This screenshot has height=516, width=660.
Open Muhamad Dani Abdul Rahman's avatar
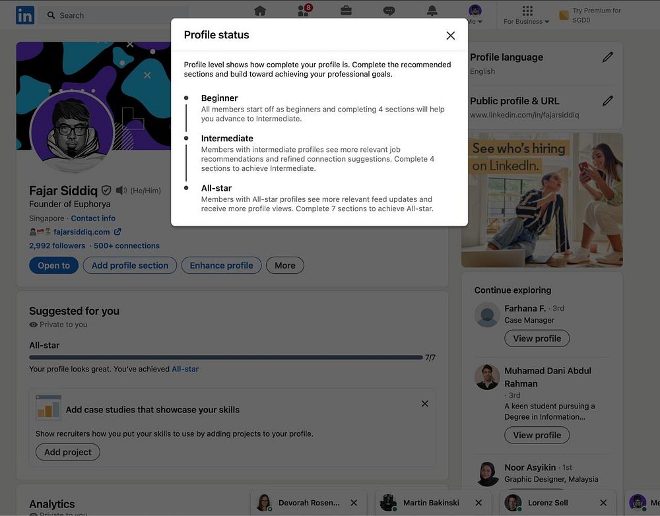tap(487, 377)
